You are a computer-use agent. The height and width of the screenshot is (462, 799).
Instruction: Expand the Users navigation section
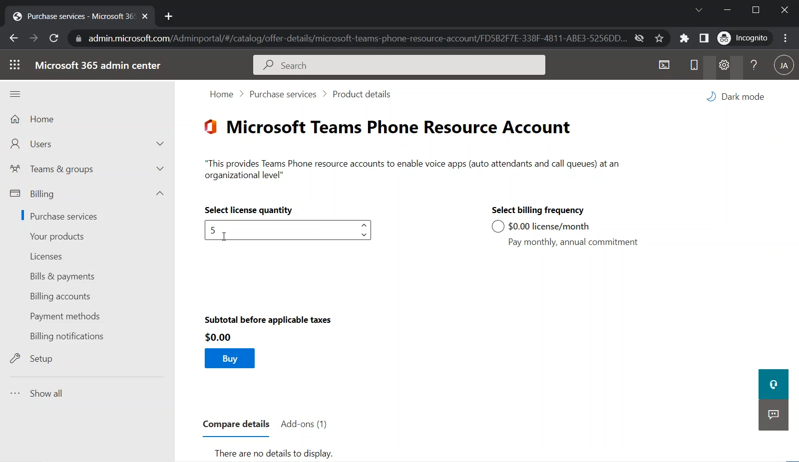[x=160, y=144]
